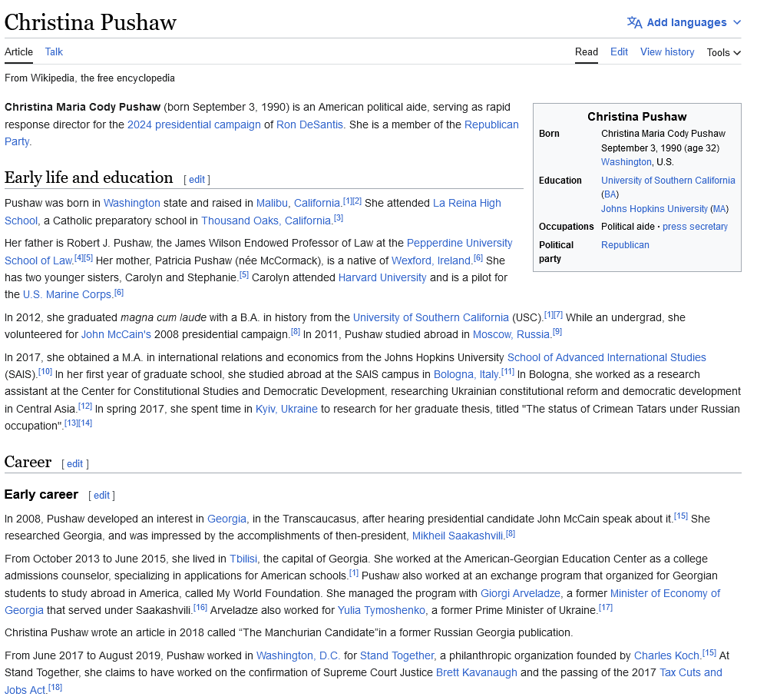This screenshot has height=700, width=757.
Task: Open Kyiv, Ukraine link
Action: pyautogui.click(x=286, y=409)
